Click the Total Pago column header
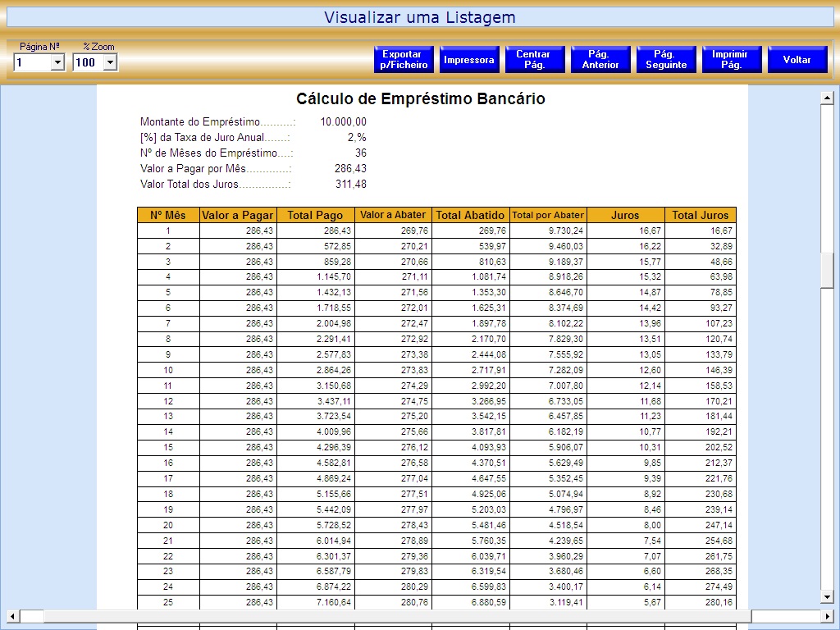 click(316, 215)
